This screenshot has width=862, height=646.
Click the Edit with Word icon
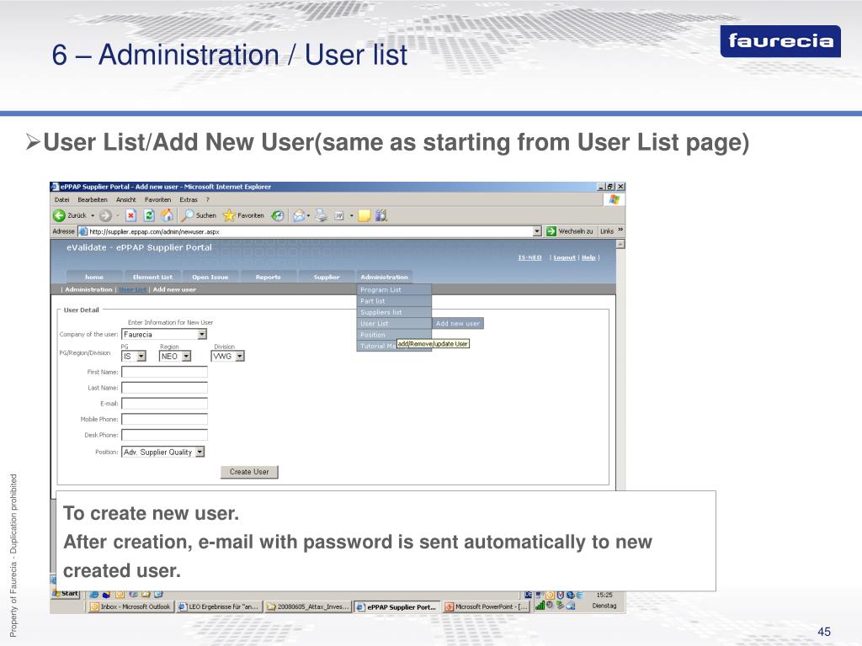[339, 216]
